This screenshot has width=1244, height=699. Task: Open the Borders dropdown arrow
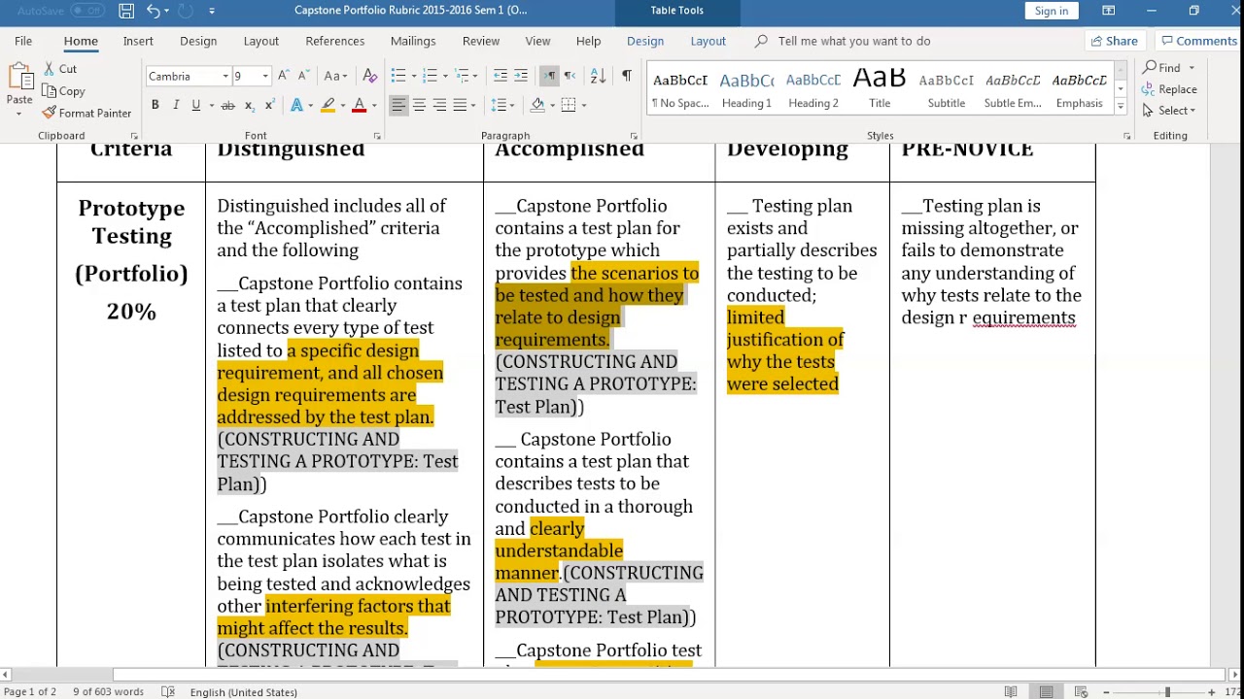tap(583, 105)
